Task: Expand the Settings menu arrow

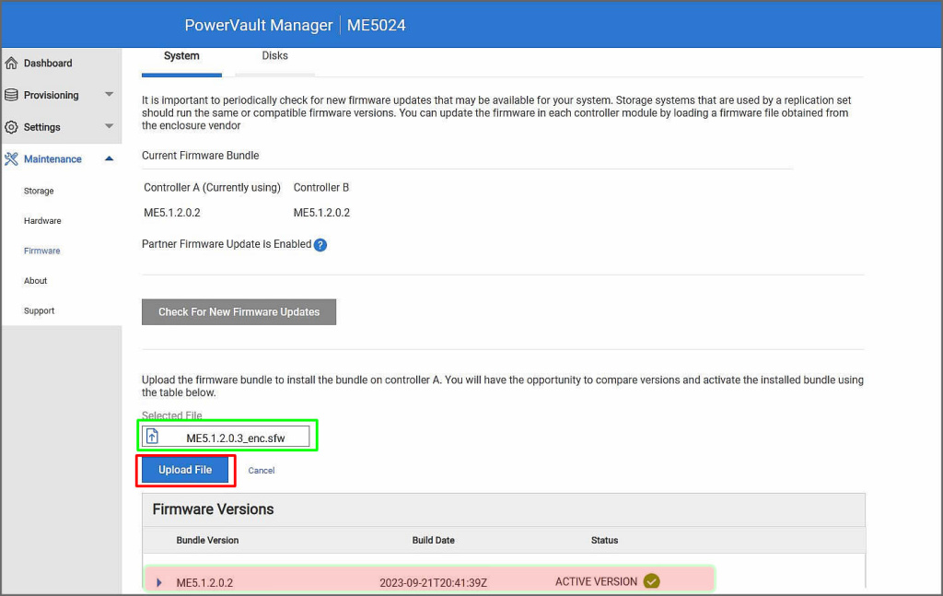Action: (109, 127)
